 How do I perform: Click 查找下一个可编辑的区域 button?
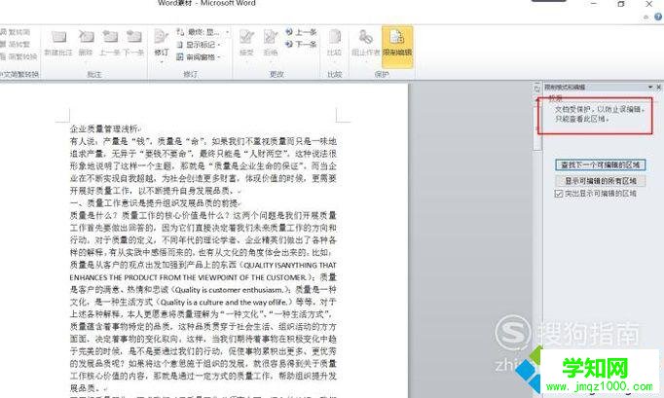pos(600,164)
